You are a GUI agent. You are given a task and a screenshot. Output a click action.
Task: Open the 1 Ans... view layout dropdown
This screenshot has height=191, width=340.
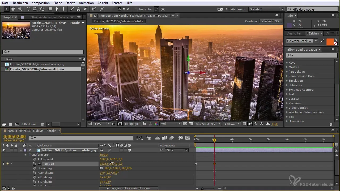232,124
